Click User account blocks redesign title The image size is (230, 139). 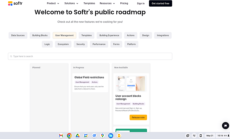(128, 97)
